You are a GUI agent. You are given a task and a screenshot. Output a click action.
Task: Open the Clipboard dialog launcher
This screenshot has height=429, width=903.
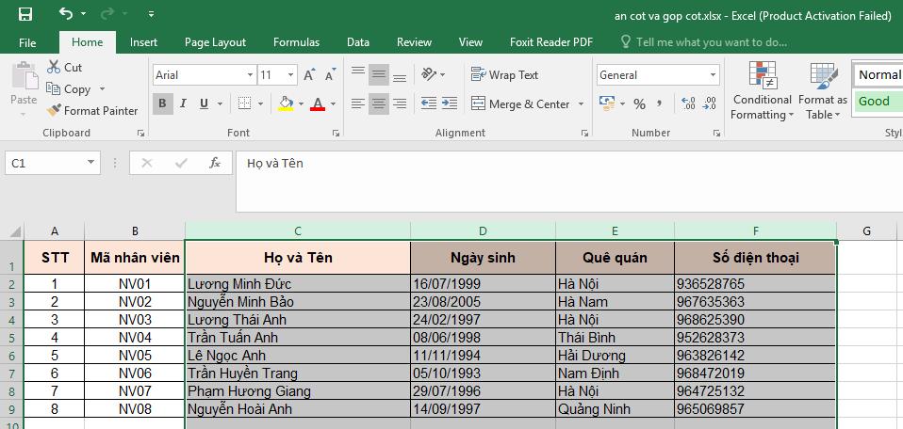140,133
